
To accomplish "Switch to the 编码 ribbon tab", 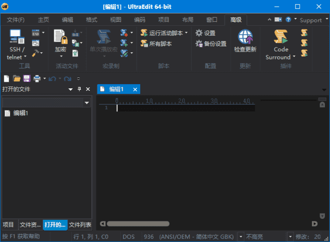I will (x=140, y=20).
